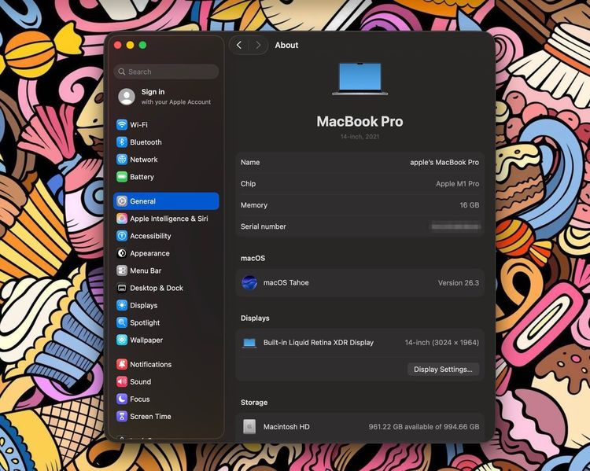Screen dimensions: 590x471
Task: Select Accessibility label in sidebar
Action: coord(150,236)
